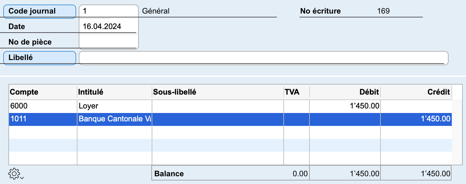The image size is (466, 184).
Task: Click the Débit column header
Action: click(x=345, y=92)
